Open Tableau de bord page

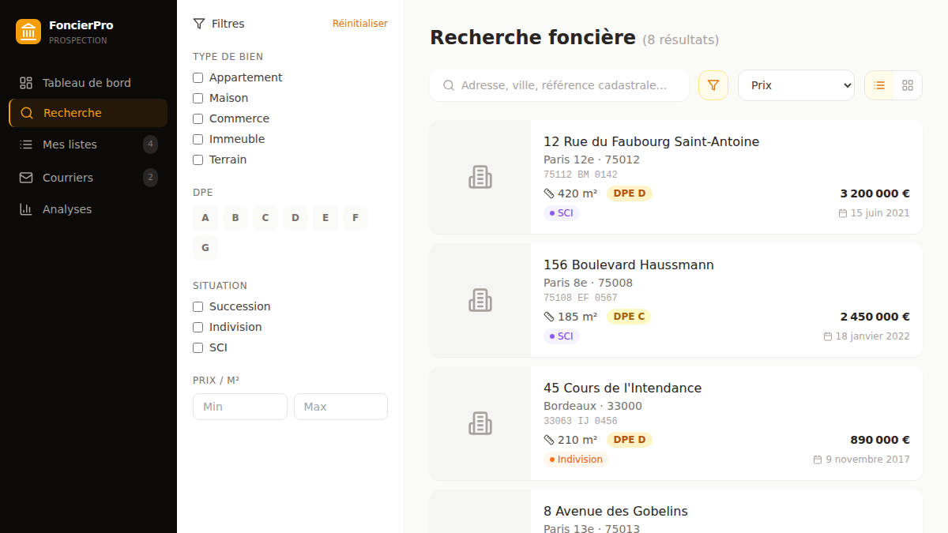pyautogui.click(x=88, y=83)
